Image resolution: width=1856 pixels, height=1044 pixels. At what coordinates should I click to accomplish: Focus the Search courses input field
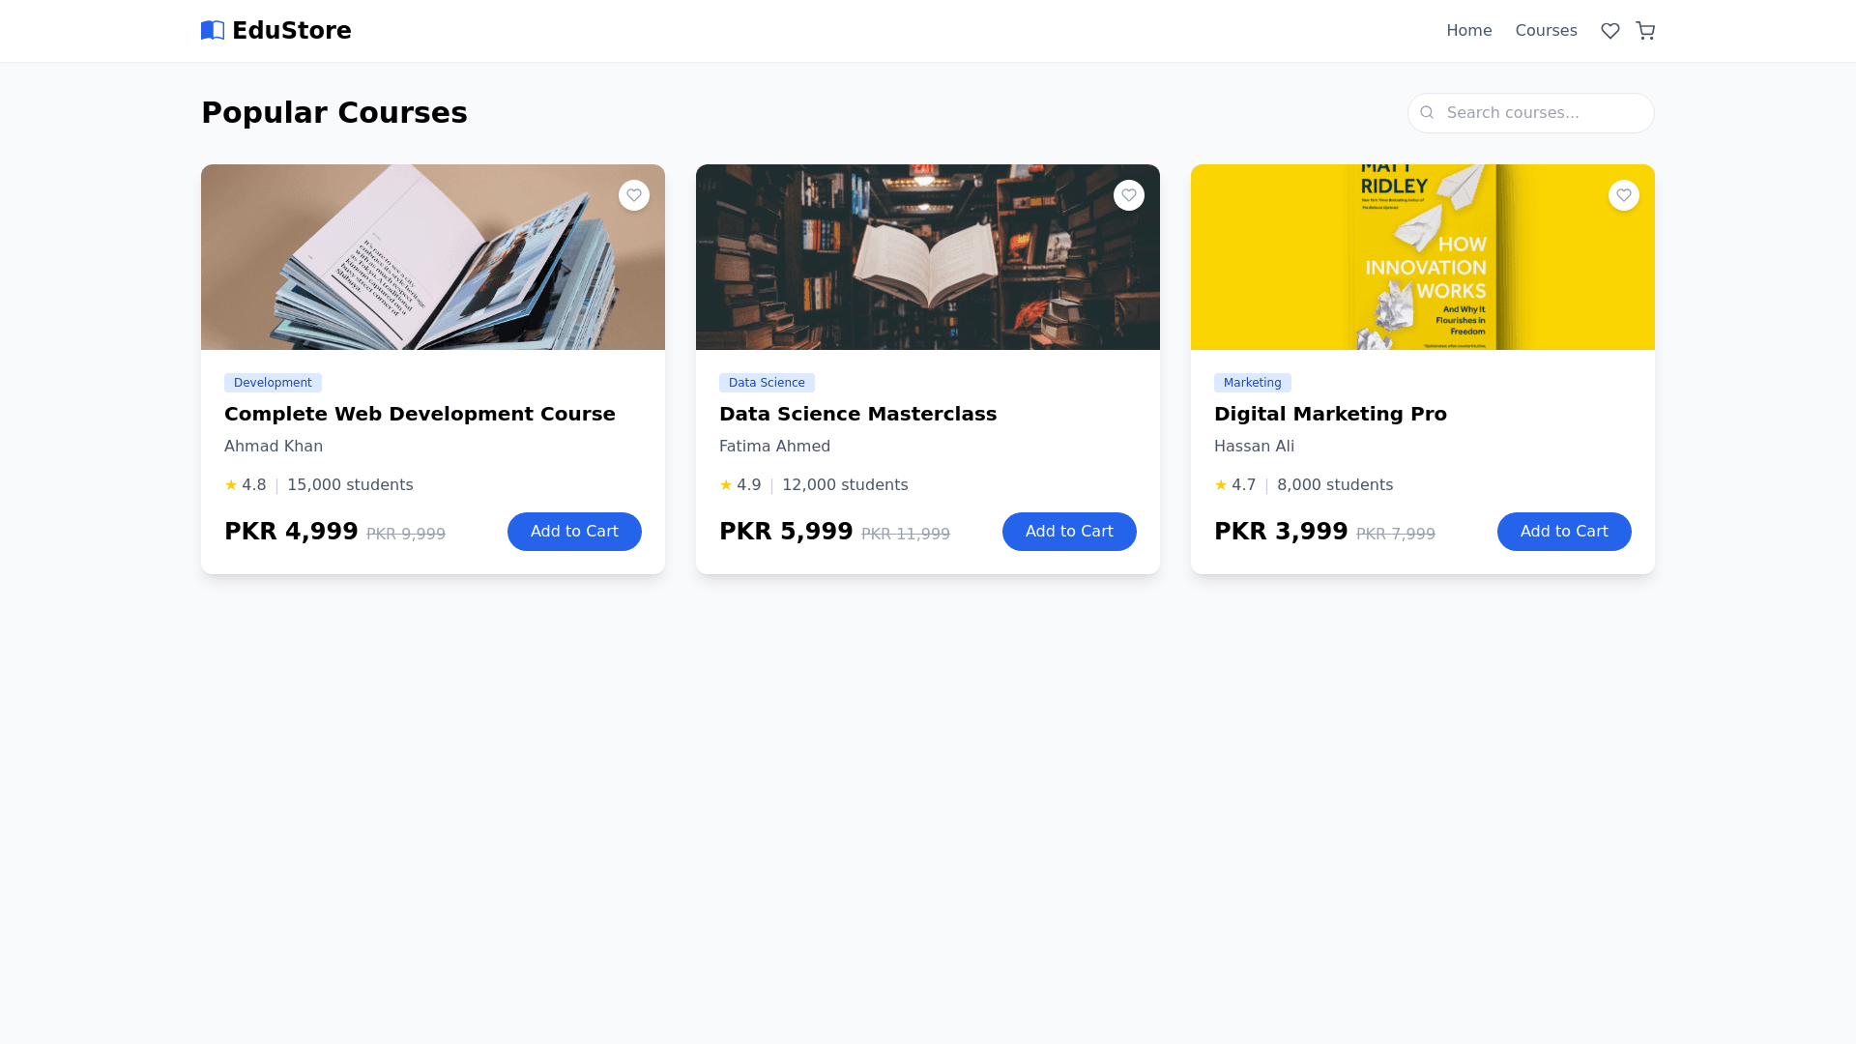(x=1531, y=113)
